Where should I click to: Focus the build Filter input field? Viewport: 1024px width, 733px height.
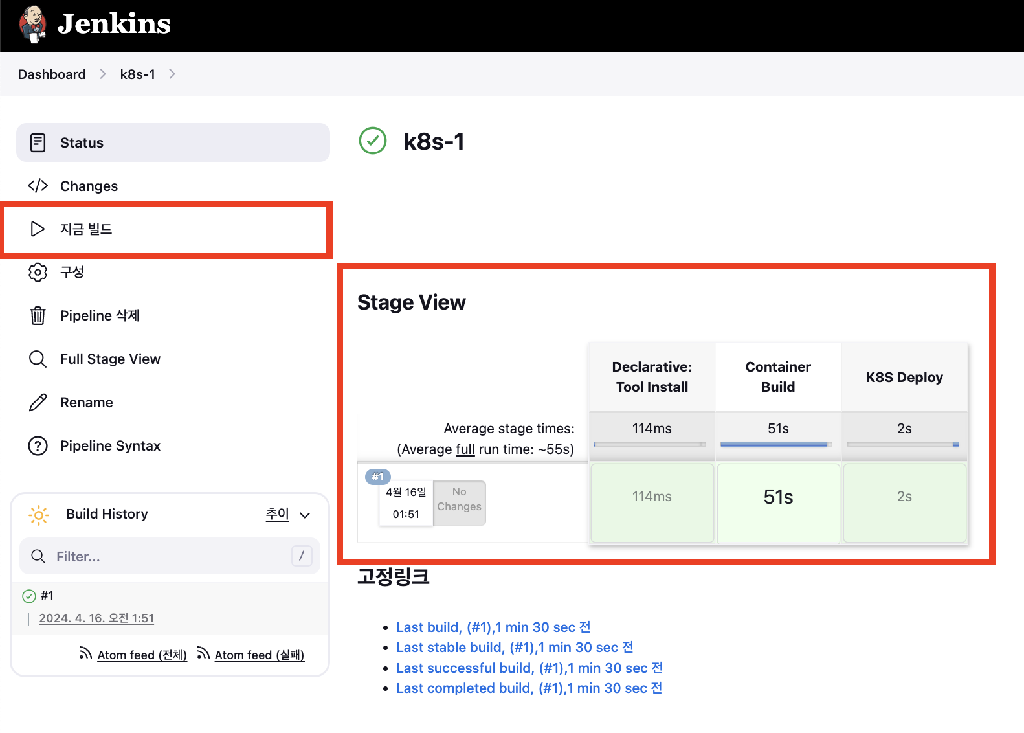point(170,556)
